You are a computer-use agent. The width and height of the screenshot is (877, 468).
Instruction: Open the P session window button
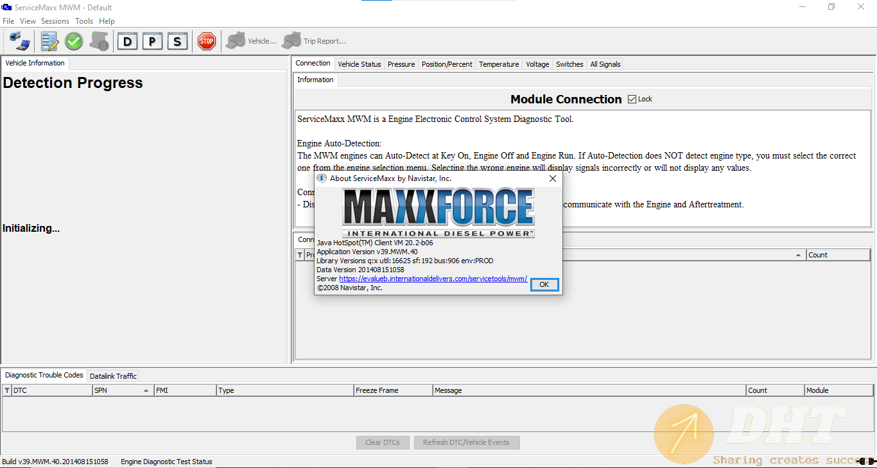(152, 41)
